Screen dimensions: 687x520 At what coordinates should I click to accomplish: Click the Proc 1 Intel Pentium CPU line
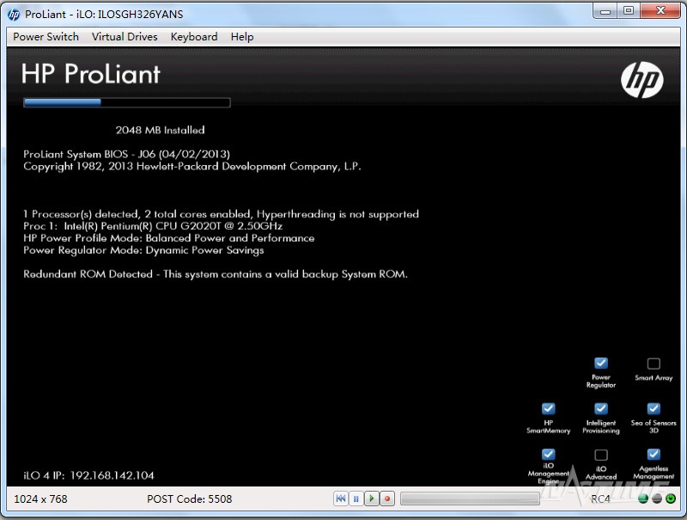click(153, 226)
